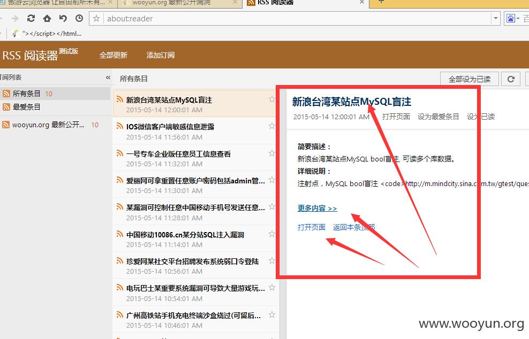
Task: Open 电玩巴士某重要系统漏洞 item
Action: [195, 292]
